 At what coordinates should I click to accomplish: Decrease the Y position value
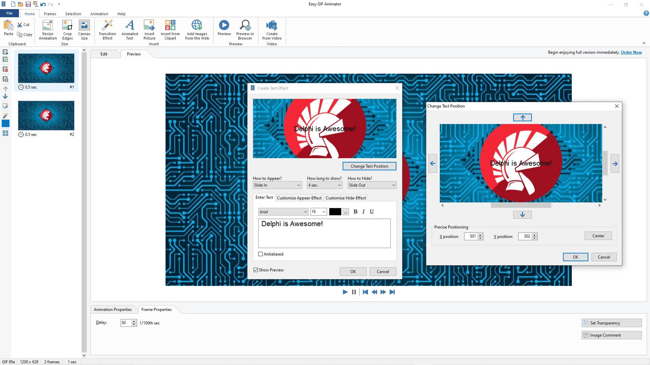tap(535, 238)
